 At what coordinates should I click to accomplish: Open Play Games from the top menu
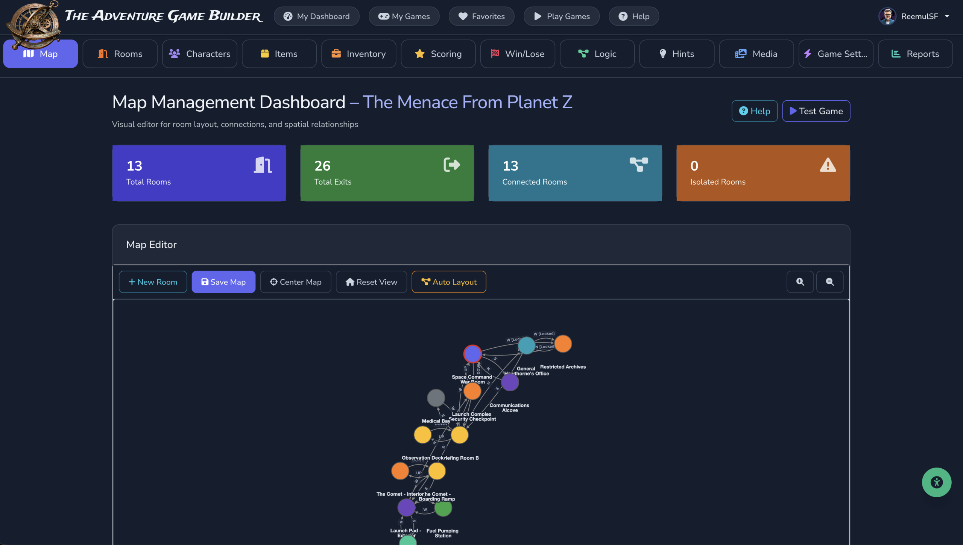(x=562, y=16)
